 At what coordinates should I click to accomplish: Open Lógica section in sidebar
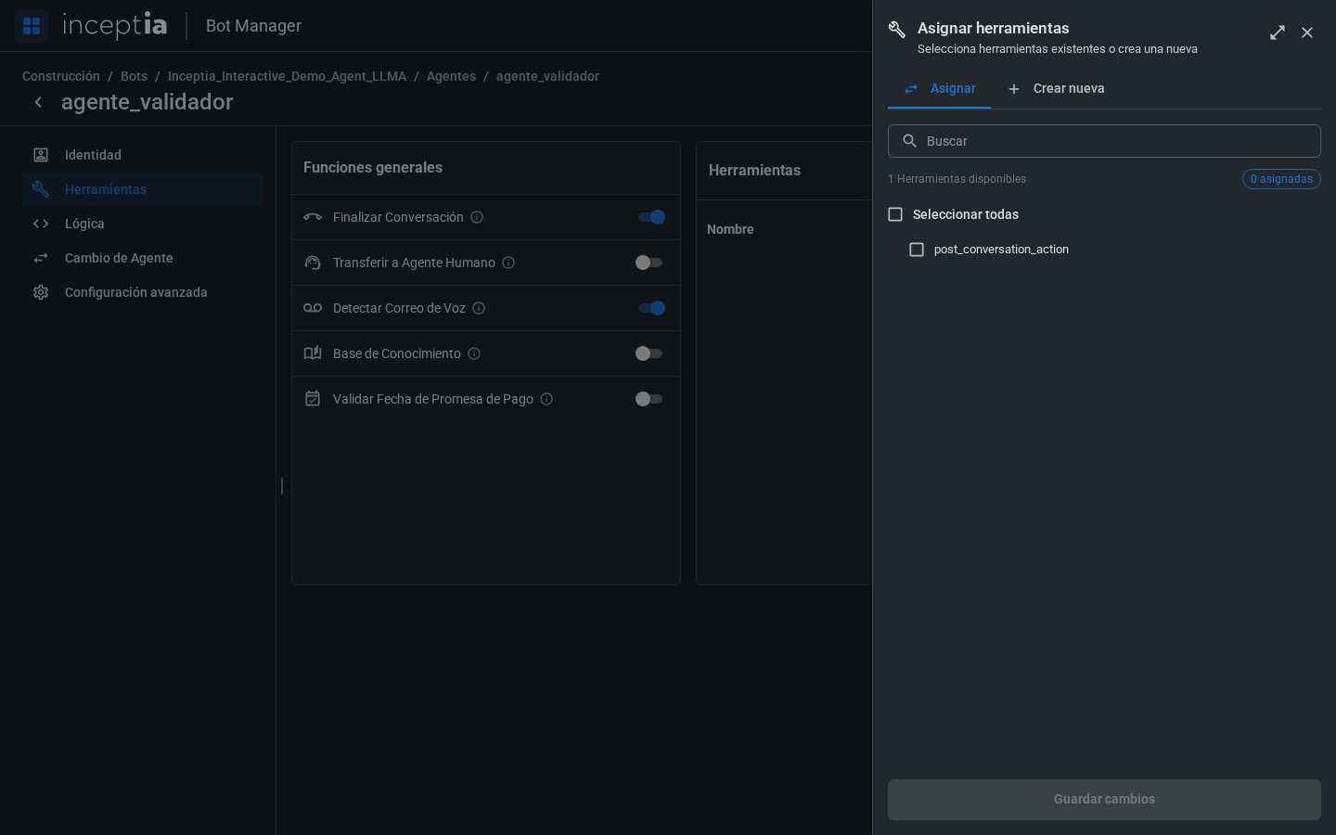pos(143,224)
